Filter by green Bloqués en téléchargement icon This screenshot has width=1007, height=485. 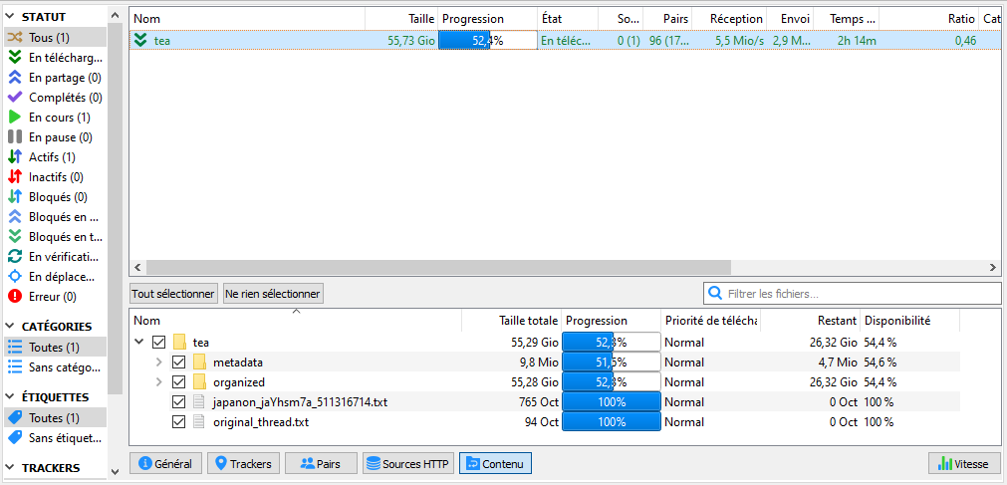(15, 237)
